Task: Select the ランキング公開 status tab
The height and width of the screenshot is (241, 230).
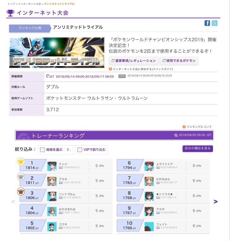Action: pyautogui.click(x=30, y=28)
